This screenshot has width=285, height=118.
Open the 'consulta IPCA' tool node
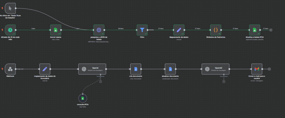82,98
